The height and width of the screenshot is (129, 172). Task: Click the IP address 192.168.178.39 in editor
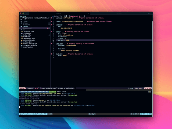tap(66, 28)
